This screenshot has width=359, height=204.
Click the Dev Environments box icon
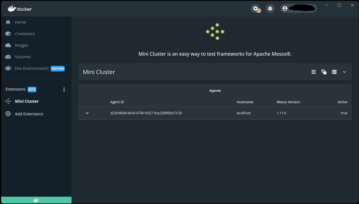(x=8, y=68)
